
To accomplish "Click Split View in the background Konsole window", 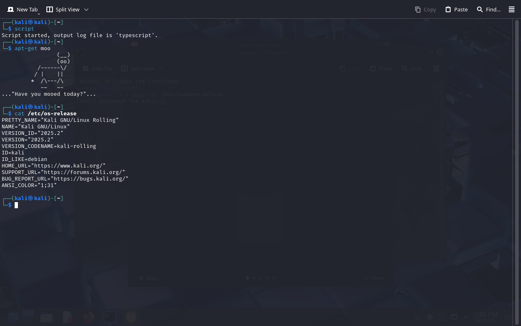I will pos(138,69).
